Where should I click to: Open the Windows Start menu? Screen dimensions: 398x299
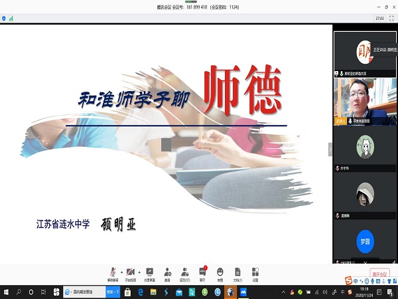[6, 292]
